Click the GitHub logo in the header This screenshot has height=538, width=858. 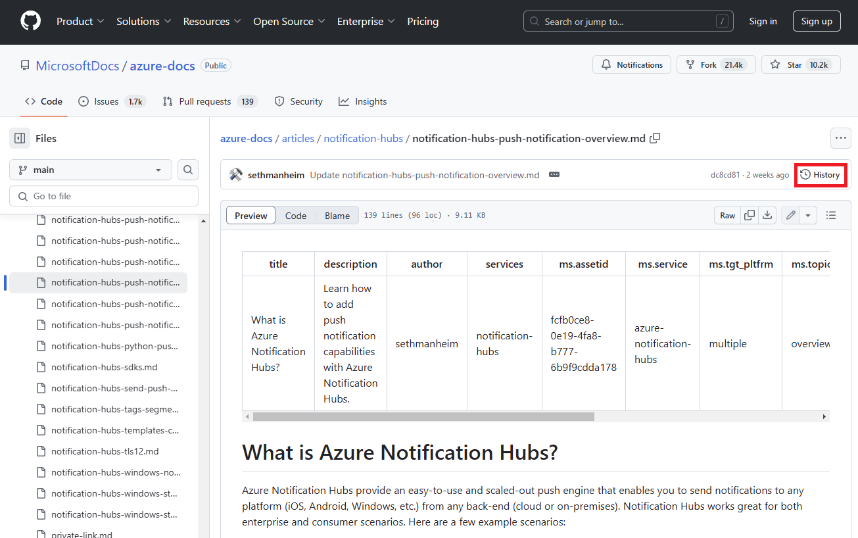[x=30, y=20]
